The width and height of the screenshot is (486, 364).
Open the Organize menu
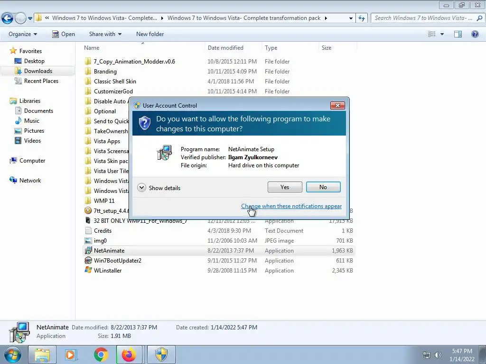23,34
